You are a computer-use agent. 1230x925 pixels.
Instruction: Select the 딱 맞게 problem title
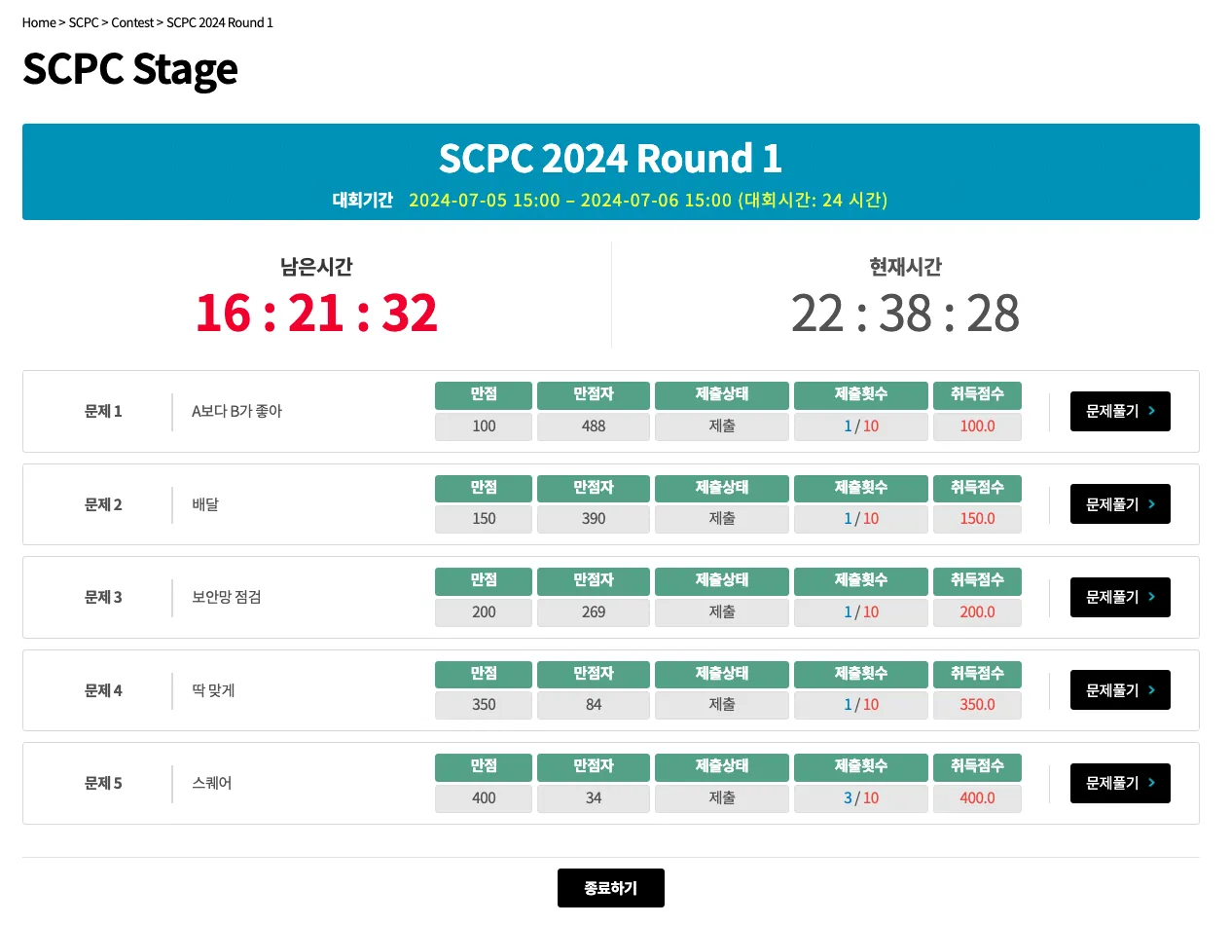[213, 690]
